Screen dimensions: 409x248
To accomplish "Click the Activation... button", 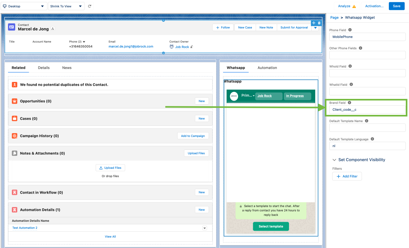I will [x=374, y=6].
